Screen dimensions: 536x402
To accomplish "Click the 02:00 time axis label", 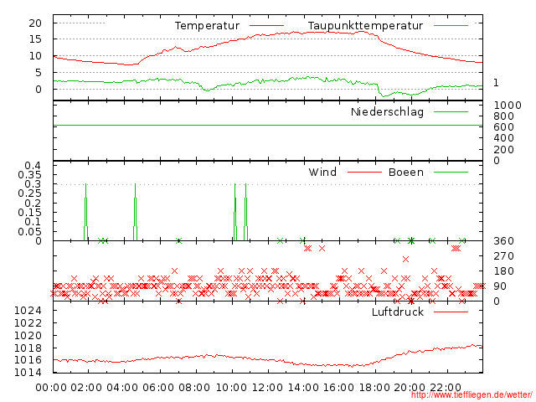I will point(86,388).
